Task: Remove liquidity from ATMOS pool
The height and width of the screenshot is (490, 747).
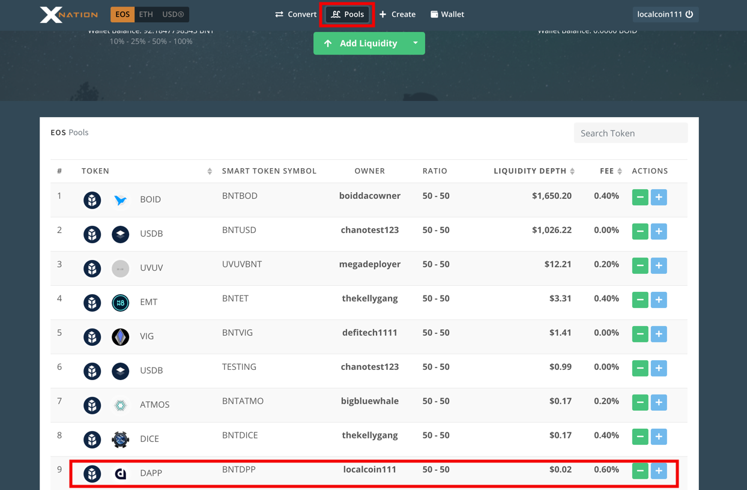Action: [640, 402]
